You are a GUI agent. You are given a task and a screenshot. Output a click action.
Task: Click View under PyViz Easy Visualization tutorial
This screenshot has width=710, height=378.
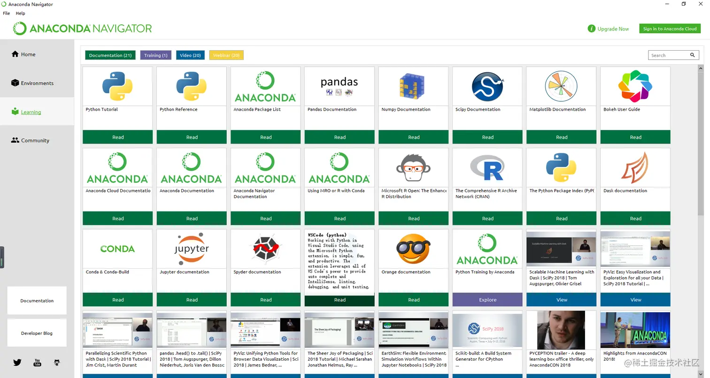coord(635,300)
